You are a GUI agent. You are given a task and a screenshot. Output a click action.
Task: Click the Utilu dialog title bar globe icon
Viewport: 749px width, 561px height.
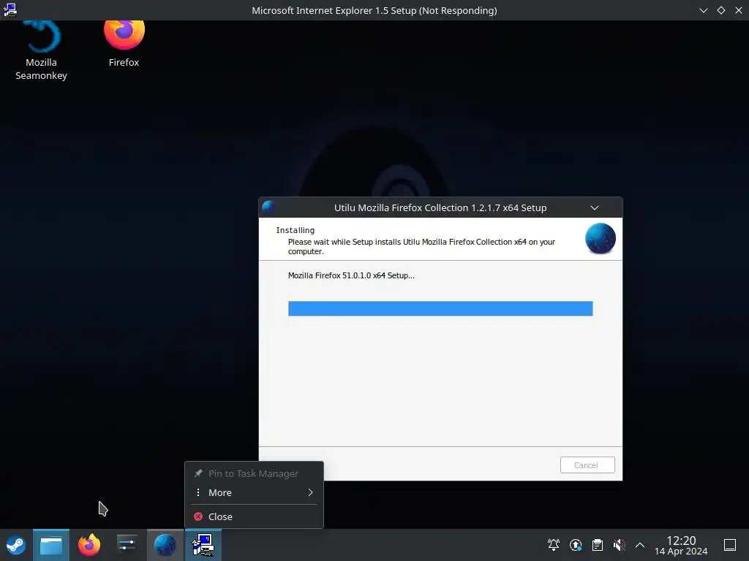[x=268, y=207]
